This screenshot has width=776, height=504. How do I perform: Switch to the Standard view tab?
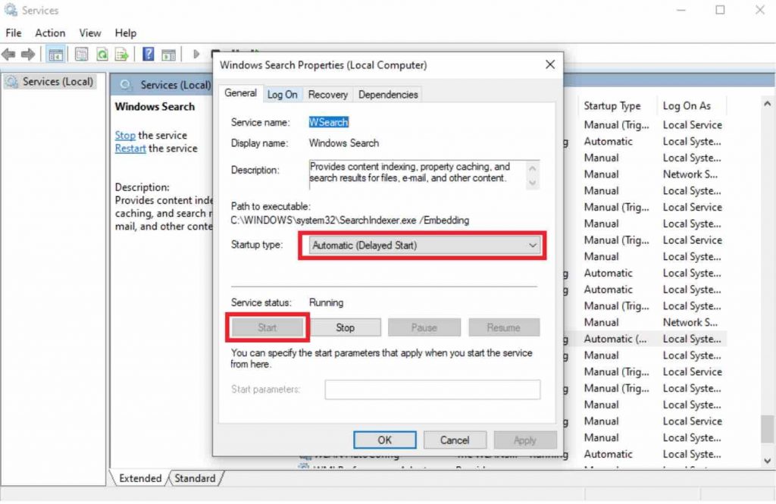coord(196,478)
